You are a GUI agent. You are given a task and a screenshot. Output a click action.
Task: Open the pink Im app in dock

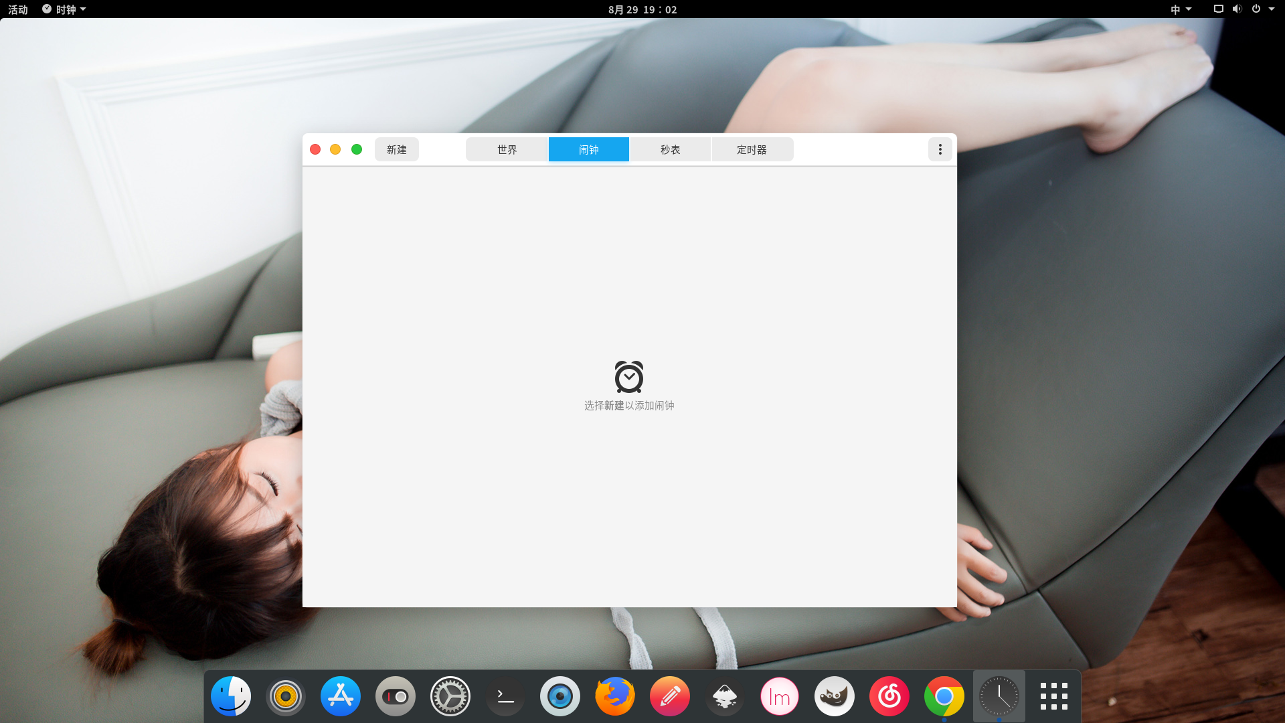pos(780,696)
